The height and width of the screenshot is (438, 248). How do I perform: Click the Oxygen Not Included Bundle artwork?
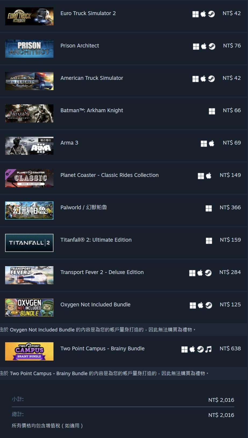click(29, 307)
